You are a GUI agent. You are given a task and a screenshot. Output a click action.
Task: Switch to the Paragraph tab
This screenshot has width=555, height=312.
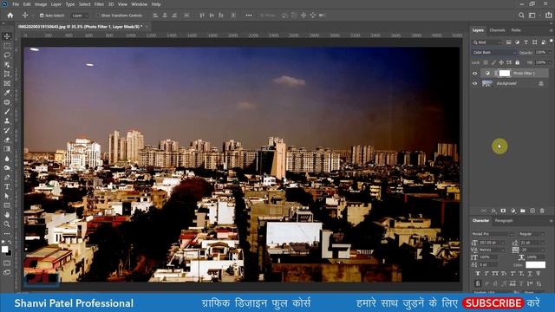tap(504, 221)
